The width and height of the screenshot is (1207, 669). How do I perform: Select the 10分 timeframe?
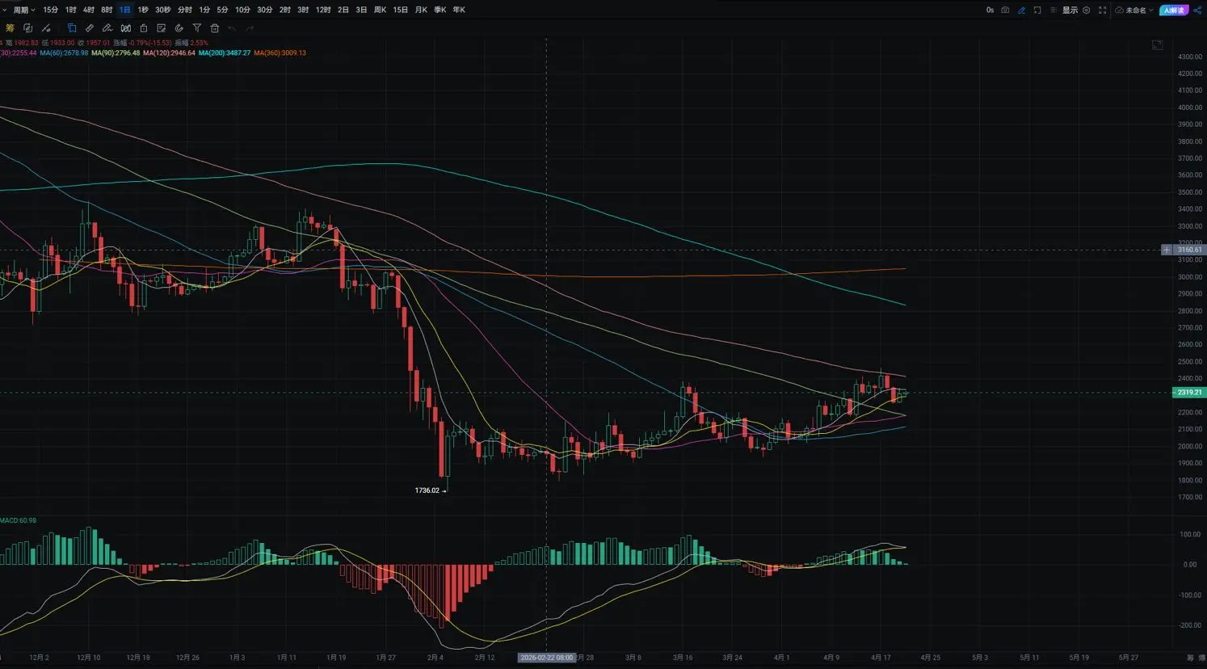tap(242, 10)
